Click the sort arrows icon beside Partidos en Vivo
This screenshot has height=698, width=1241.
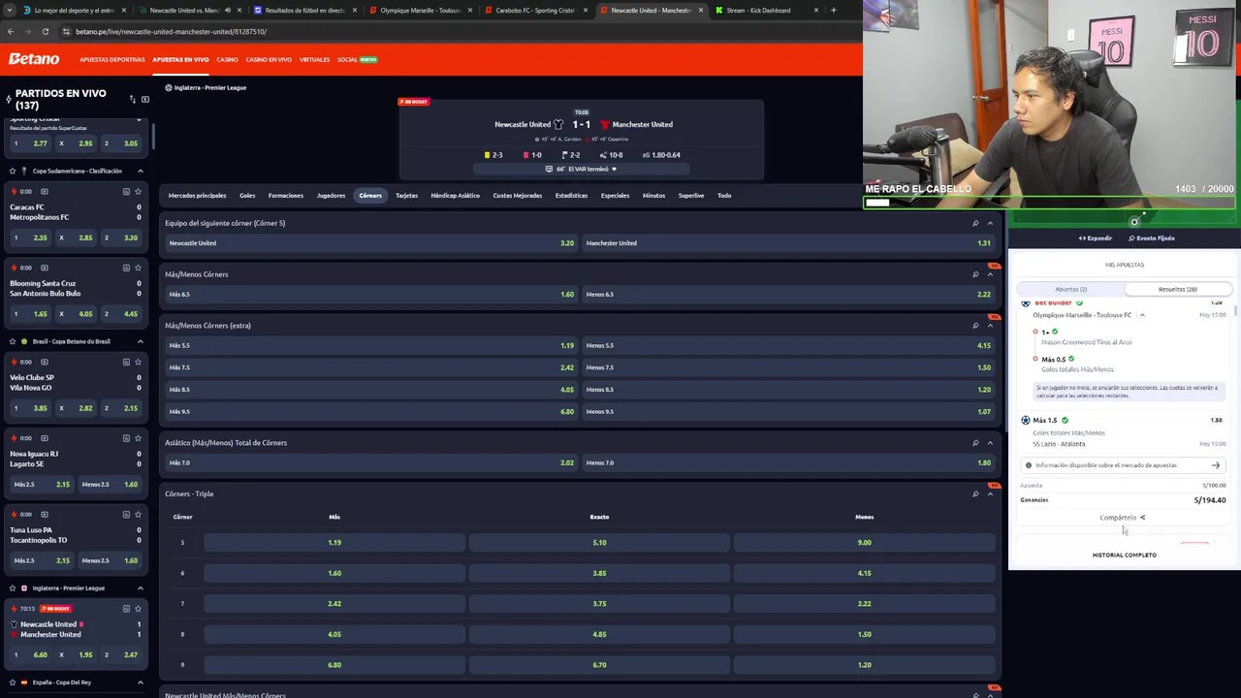click(133, 99)
